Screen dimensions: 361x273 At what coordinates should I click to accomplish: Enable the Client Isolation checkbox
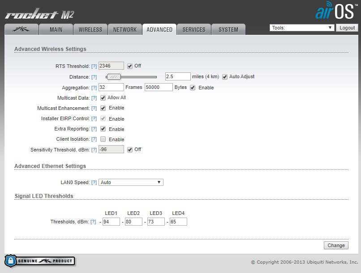click(x=103, y=139)
